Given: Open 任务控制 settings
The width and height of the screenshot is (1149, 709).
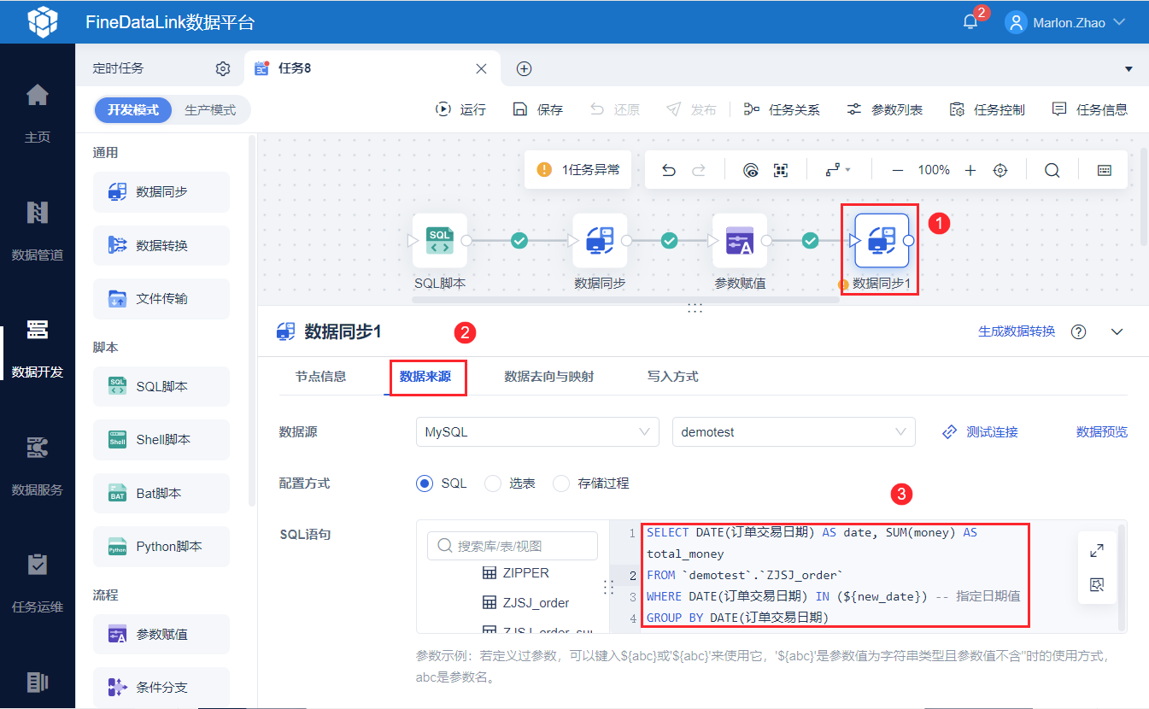Looking at the screenshot, I should point(987,109).
